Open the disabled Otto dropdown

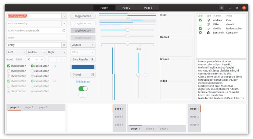83,52
